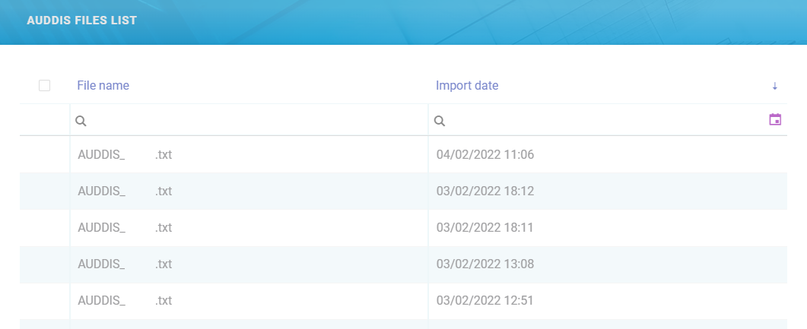
Task: Click the magnifier icon in File name filter
Action: (x=81, y=121)
